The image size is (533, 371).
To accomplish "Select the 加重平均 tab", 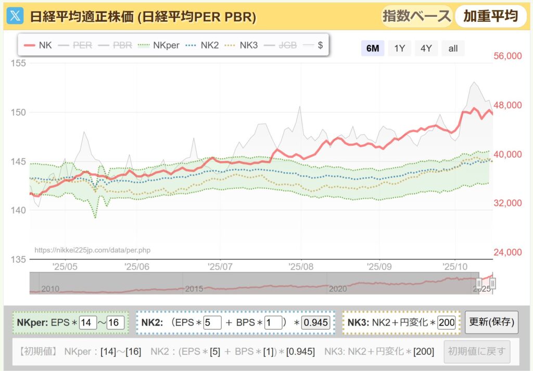I will pyautogui.click(x=490, y=16).
